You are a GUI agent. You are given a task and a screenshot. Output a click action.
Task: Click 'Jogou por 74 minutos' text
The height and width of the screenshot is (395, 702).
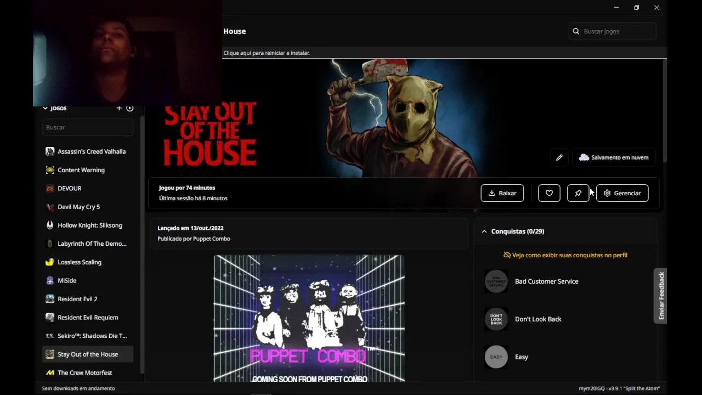(x=187, y=188)
